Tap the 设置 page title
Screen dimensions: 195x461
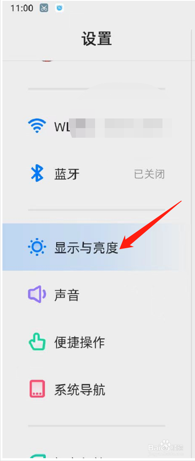tap(97, 38)
